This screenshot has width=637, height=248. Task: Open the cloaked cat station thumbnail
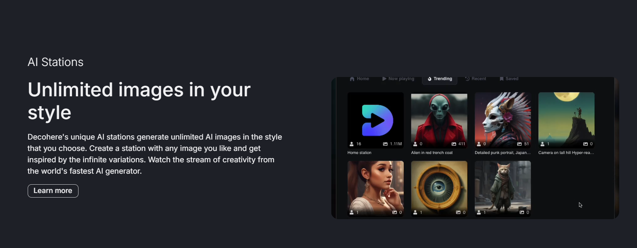503,187
